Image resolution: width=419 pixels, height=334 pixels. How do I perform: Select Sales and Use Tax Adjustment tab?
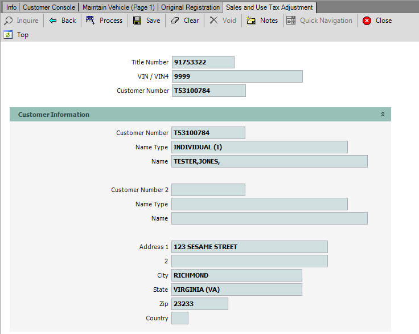point(269,7)
